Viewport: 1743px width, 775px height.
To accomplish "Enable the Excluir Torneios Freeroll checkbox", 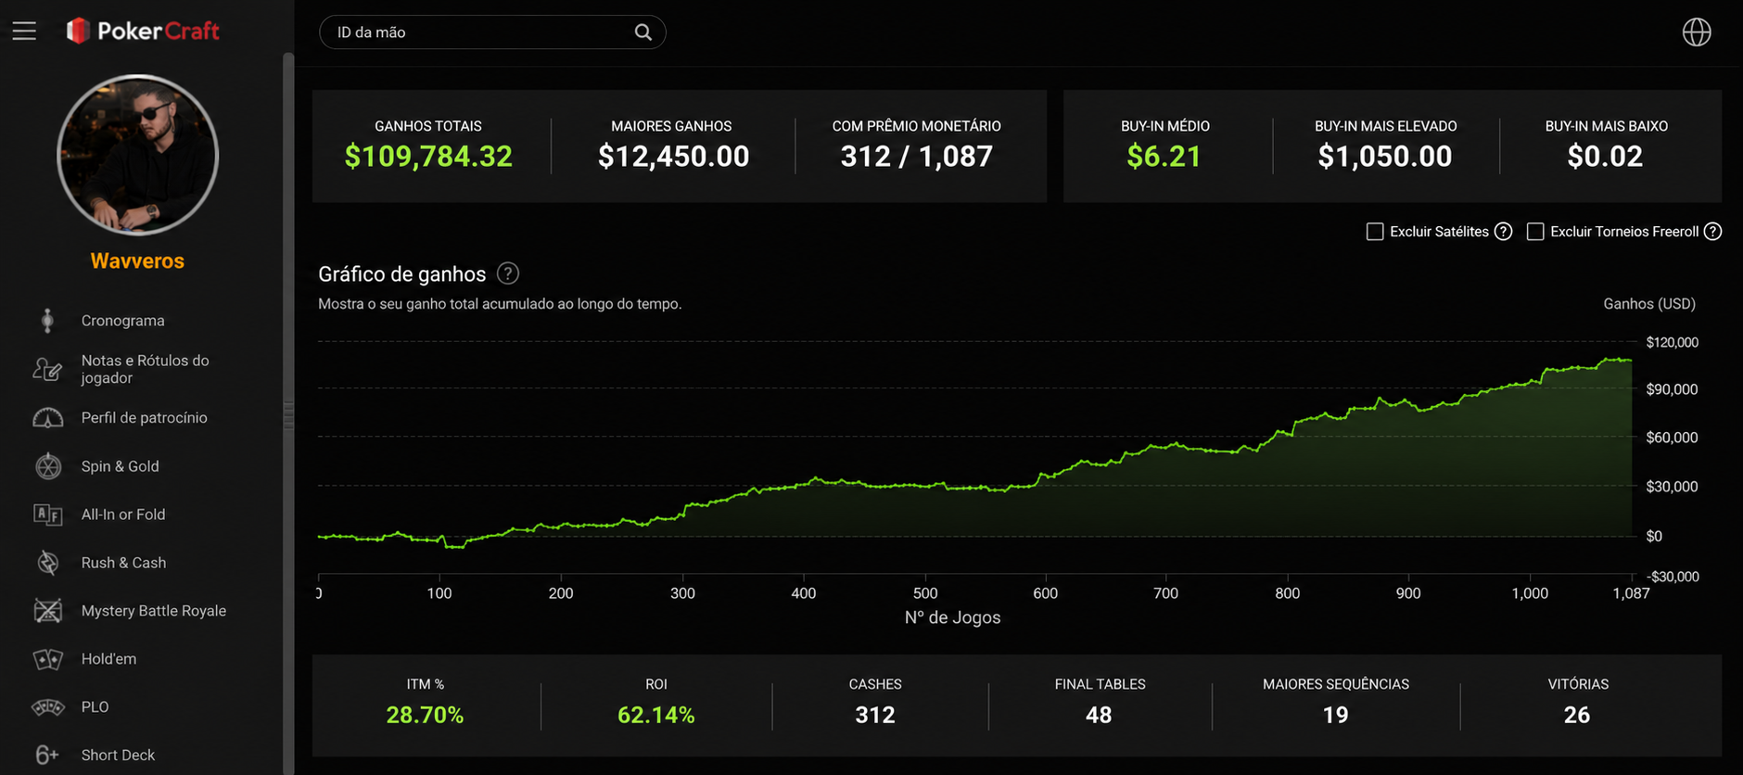I will (1535, 232).
